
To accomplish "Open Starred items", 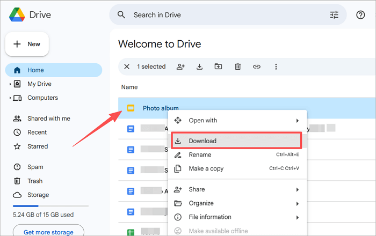I will pyautogui.click(x=38, y=146).
